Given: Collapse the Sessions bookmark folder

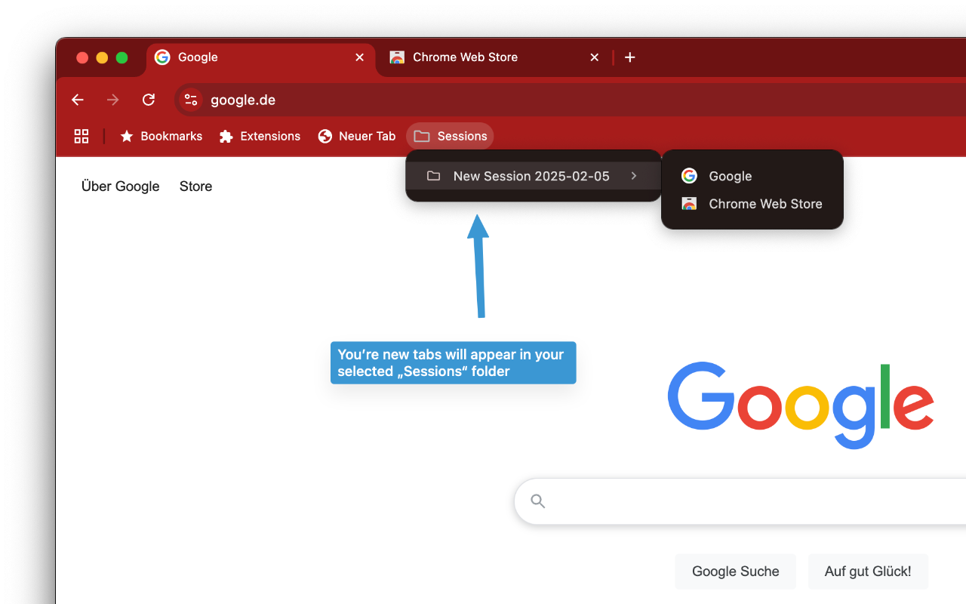Looking at the screenshot, I should pyautogui.click(x=450, y=136).
